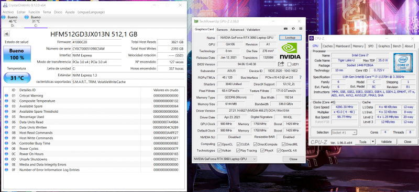Select disk C: status orb at 31 °C
The width and height of the screenshot is (419, 192).
(27, 17)
